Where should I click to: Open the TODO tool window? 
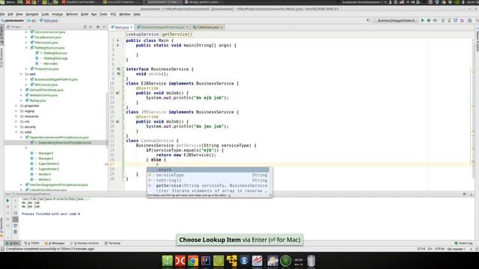(x=31, y=243)
